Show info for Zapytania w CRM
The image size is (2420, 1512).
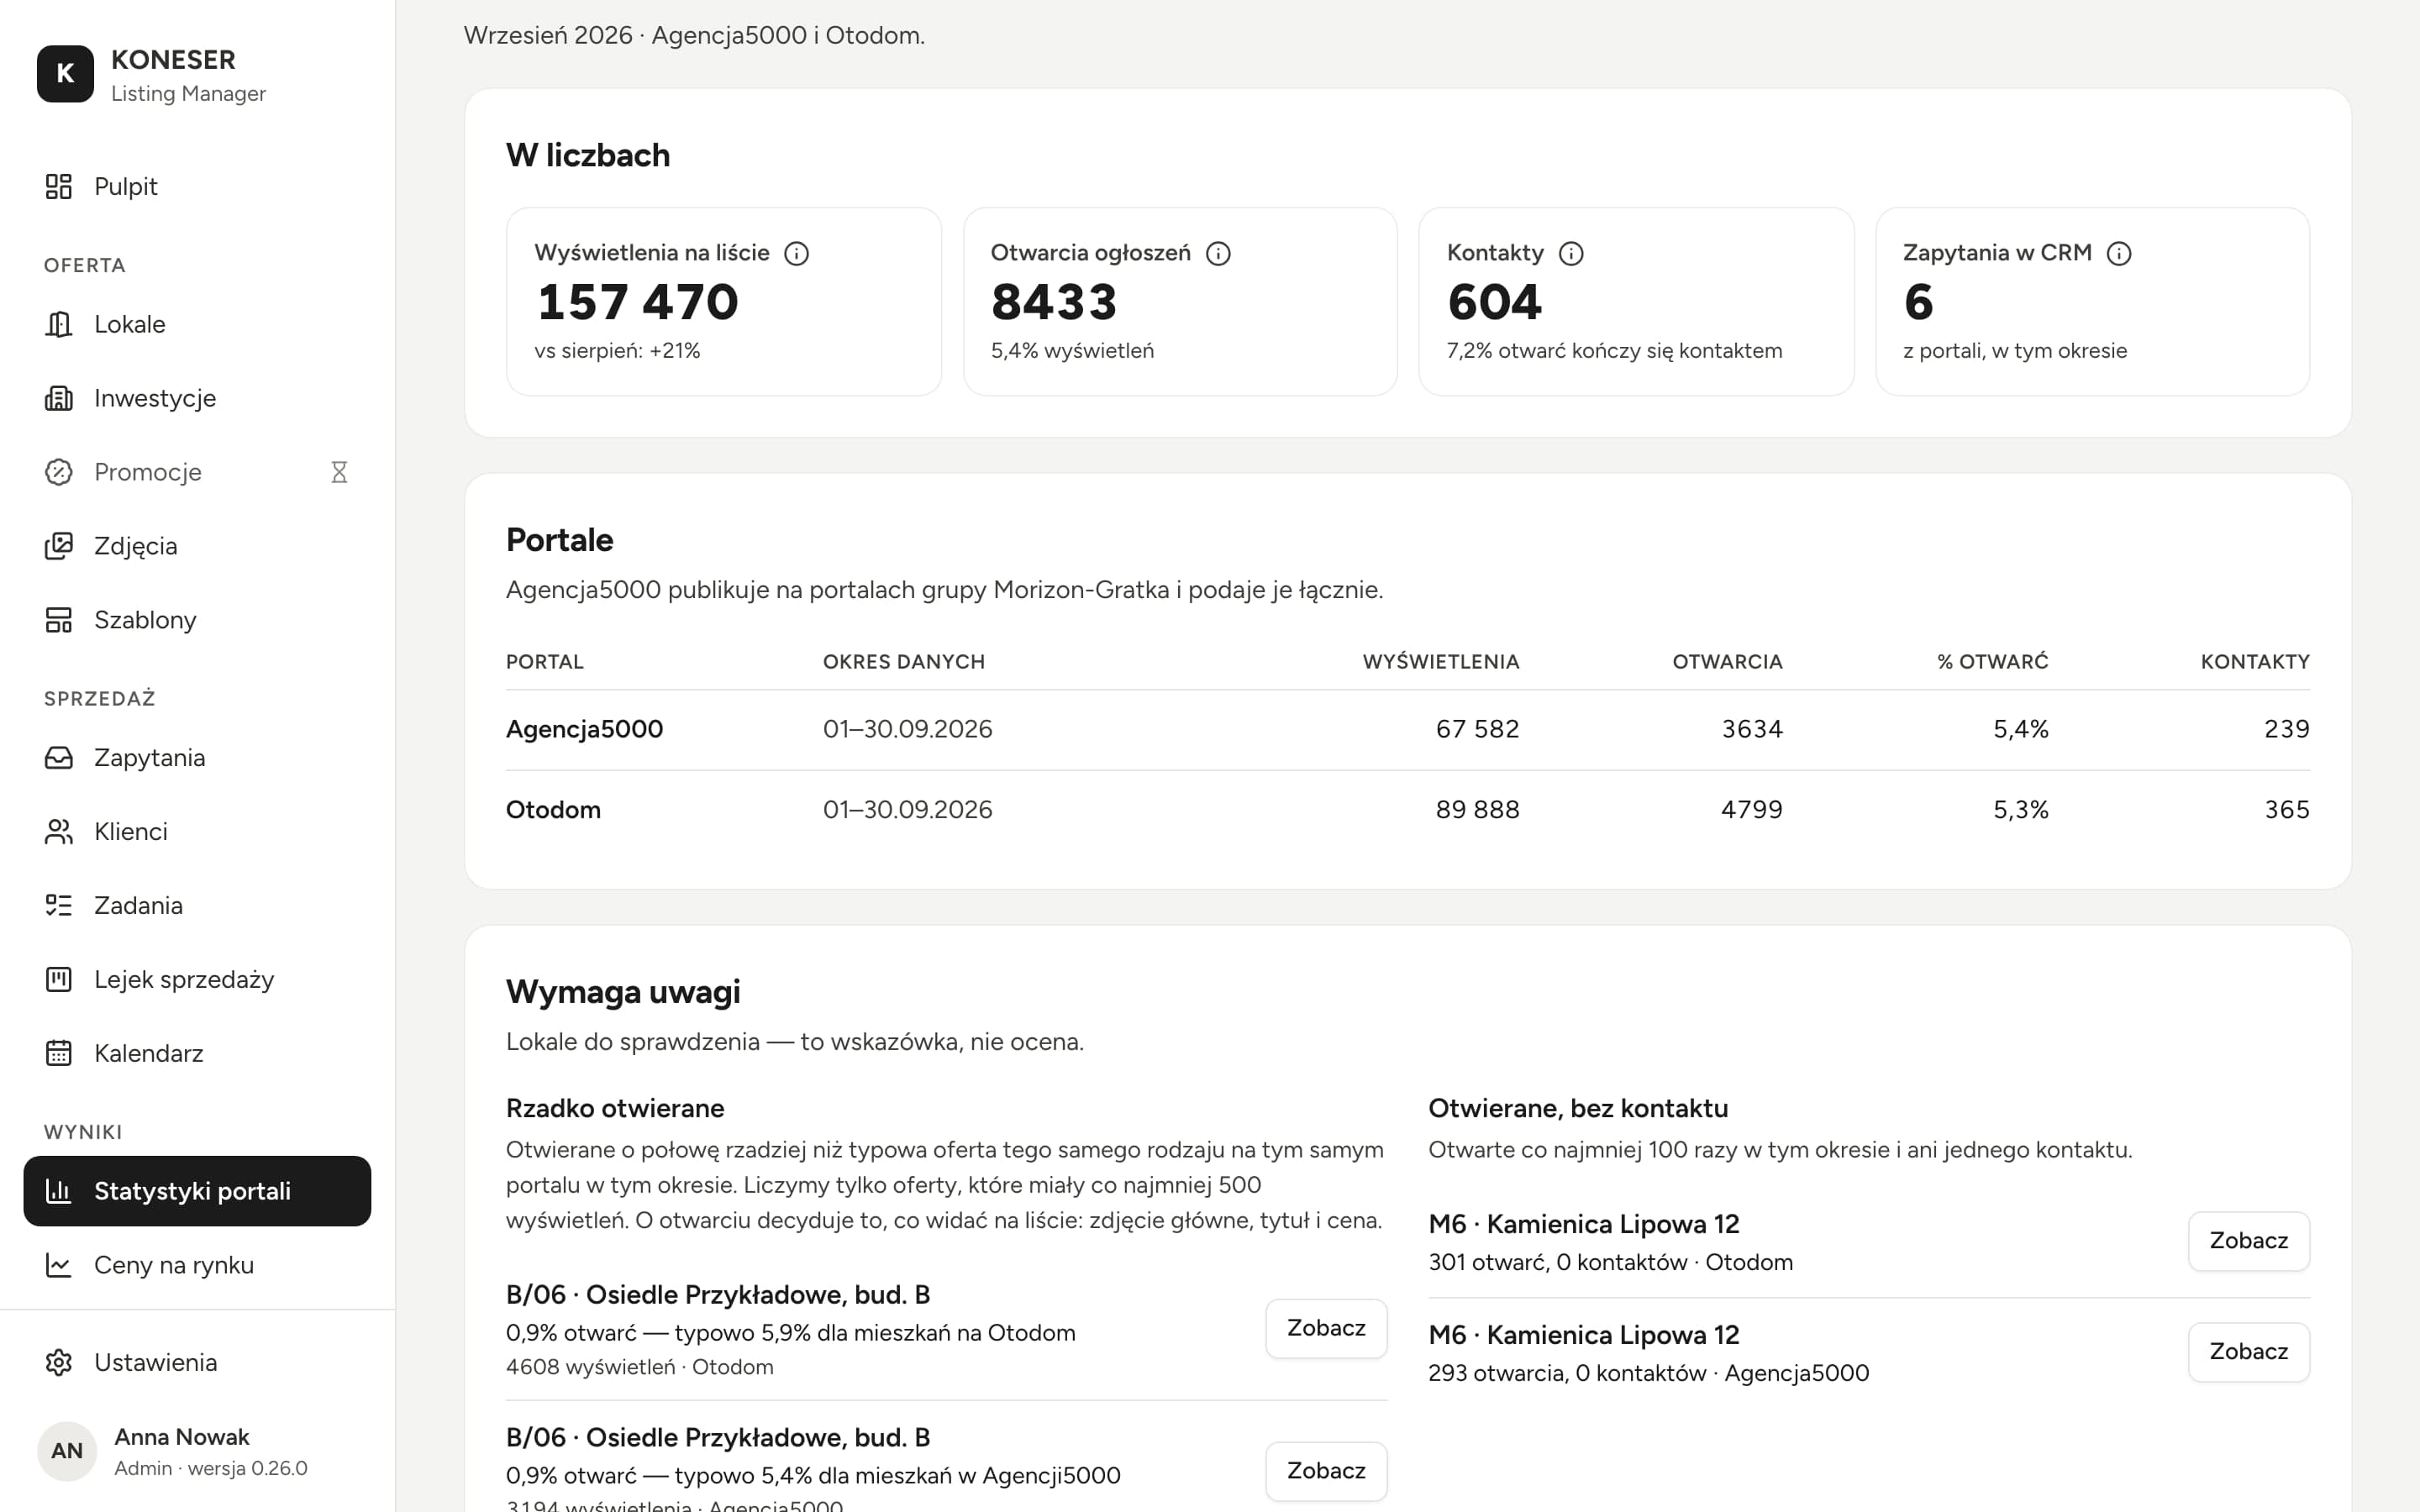point(2119,254)
